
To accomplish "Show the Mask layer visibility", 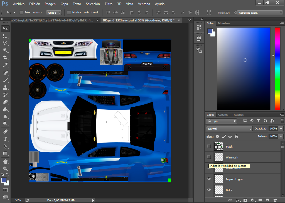I will [209, 146].
